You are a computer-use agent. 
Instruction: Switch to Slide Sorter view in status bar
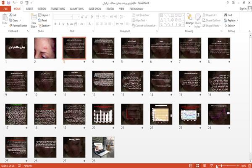(198, 165)
